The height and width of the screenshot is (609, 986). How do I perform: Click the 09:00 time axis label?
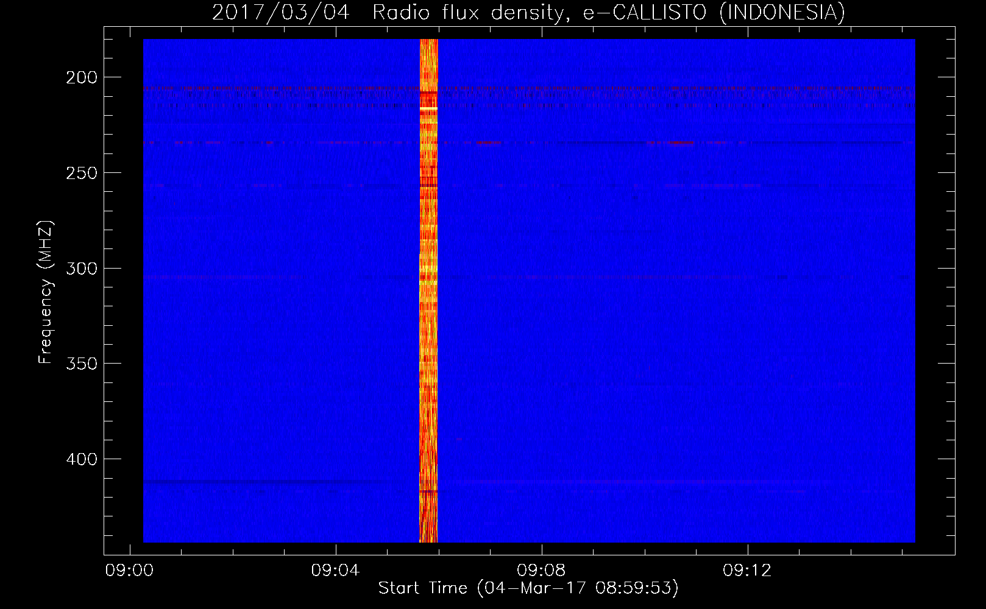point(129,571)
